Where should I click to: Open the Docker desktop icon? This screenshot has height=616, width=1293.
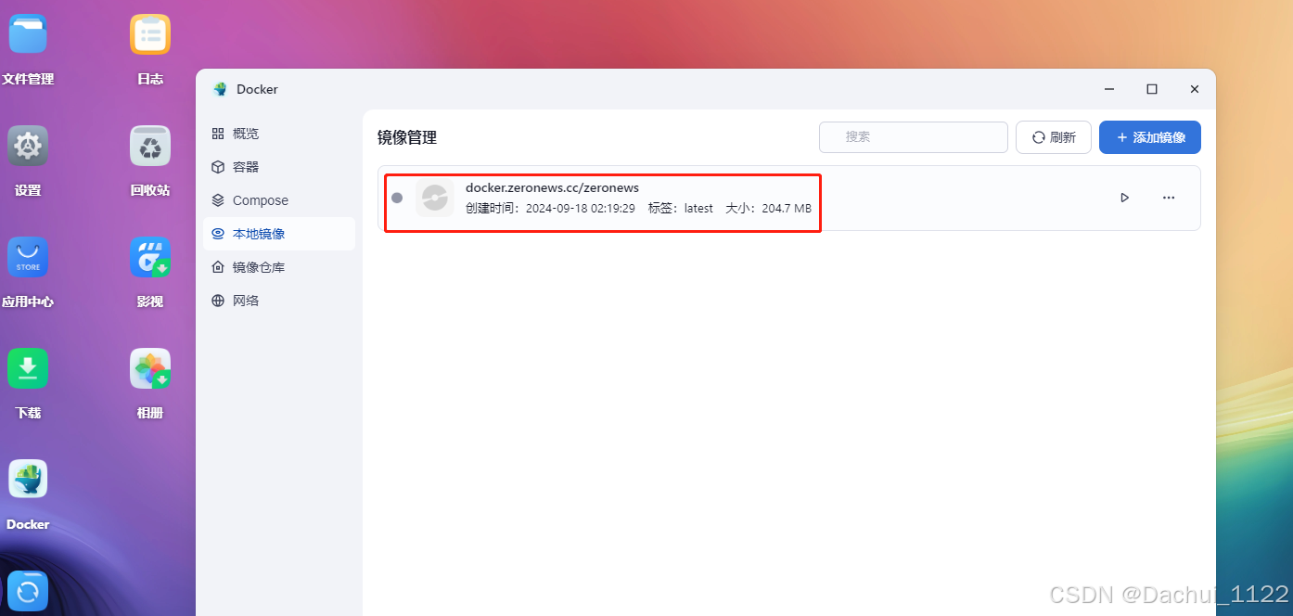click(x=28, y=480)
